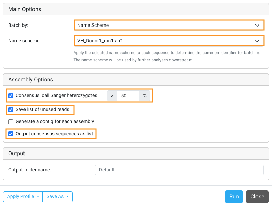Click the chevron arrow in Name scheme field
272x206 pixels.
click(257, 41)
